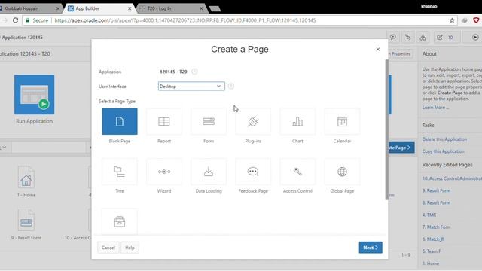The image size is (482, 271).
Task: Choose the Report page type
Action: [x=164, y=121]
